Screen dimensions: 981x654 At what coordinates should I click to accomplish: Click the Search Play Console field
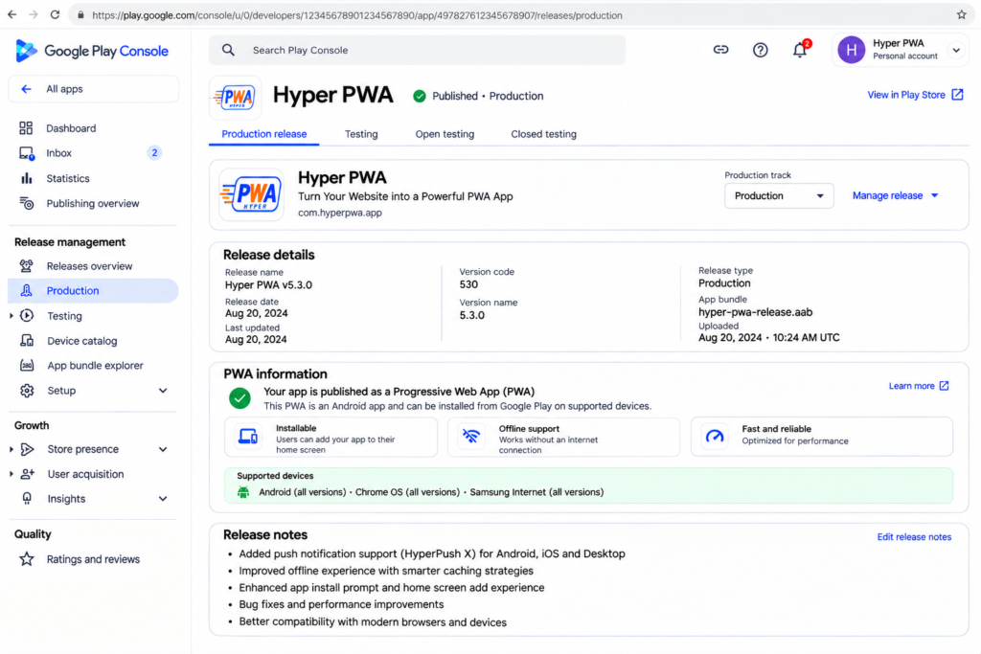click(x=418, y=50)
